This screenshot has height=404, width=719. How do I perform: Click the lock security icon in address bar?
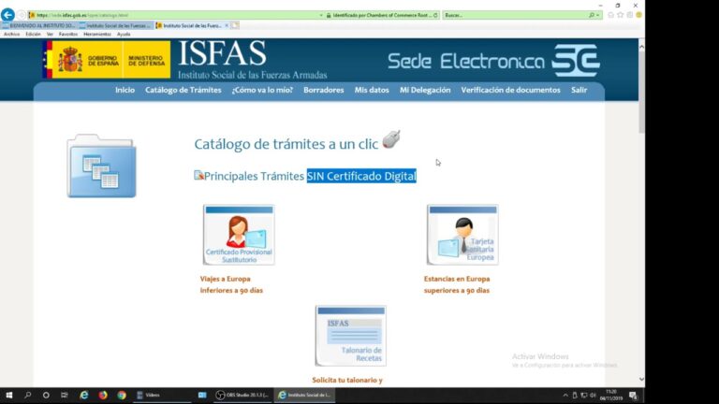pos(329,15)
